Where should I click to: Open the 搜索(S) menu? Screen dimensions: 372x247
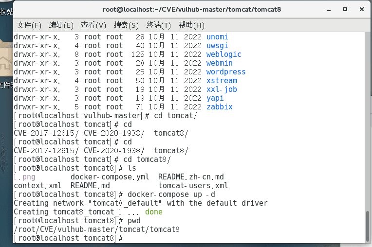click(126, 25)
